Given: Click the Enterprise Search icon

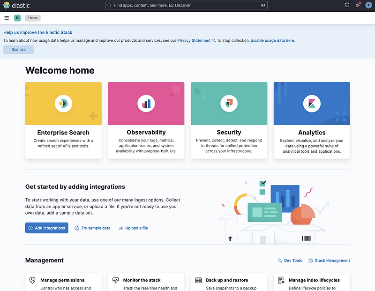Looking at the screenshot, I should click(63, 104).
